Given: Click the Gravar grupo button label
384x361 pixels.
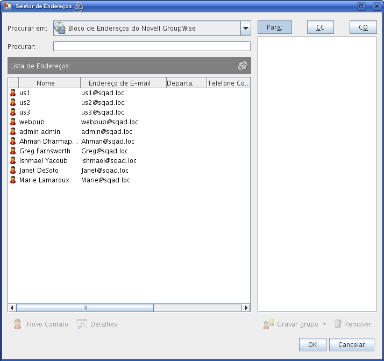Looking at the screenshot, I should pyautogui.click(x=297, y=324).
